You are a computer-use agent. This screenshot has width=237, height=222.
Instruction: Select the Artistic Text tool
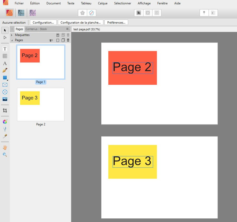click(5, 63)
